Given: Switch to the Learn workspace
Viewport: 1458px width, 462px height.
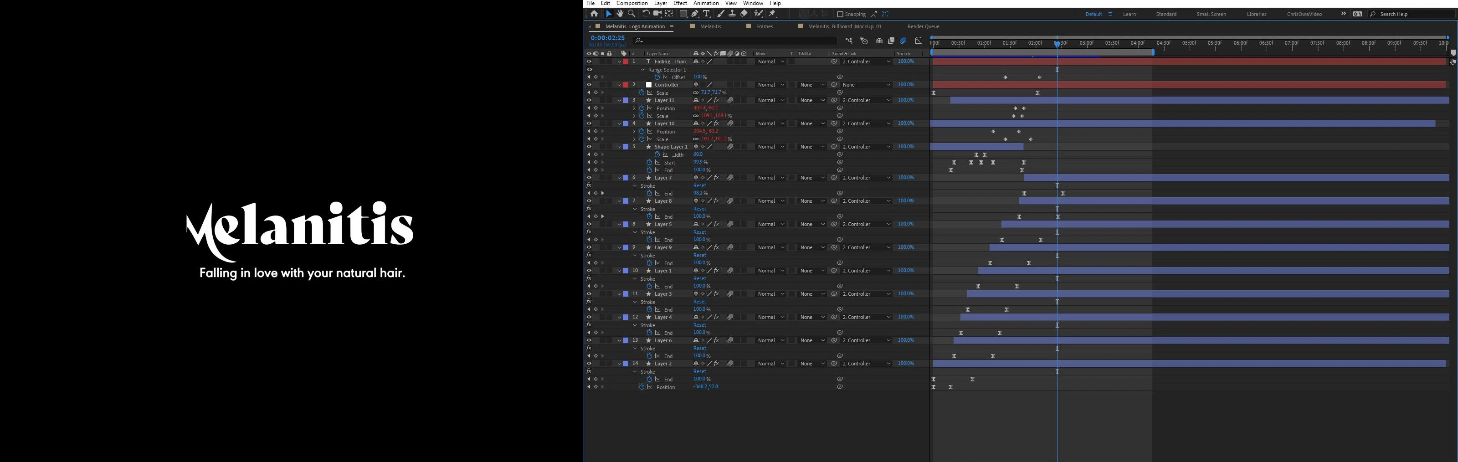Looking at the screenshot, I should (1129, 14).
